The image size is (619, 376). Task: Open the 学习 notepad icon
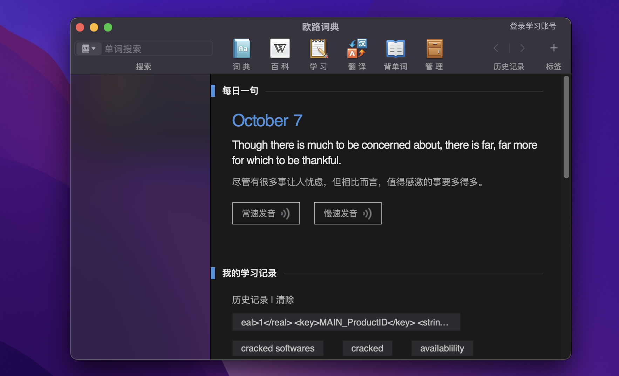318,49
